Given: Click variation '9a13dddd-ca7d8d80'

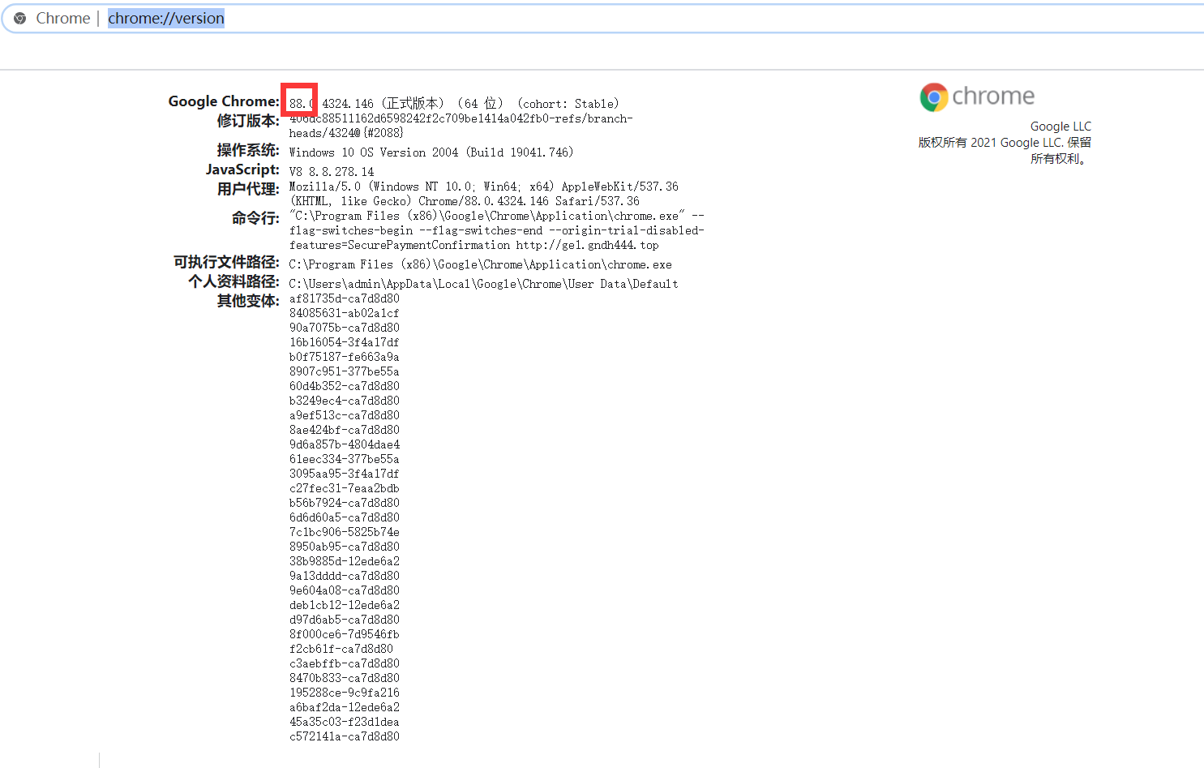Looking at the screenshot, I should click(x=345, y=576).
